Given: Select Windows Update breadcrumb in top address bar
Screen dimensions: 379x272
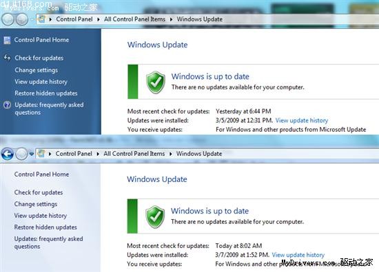Looking at the screenshot, I should [x=199, y=19].
